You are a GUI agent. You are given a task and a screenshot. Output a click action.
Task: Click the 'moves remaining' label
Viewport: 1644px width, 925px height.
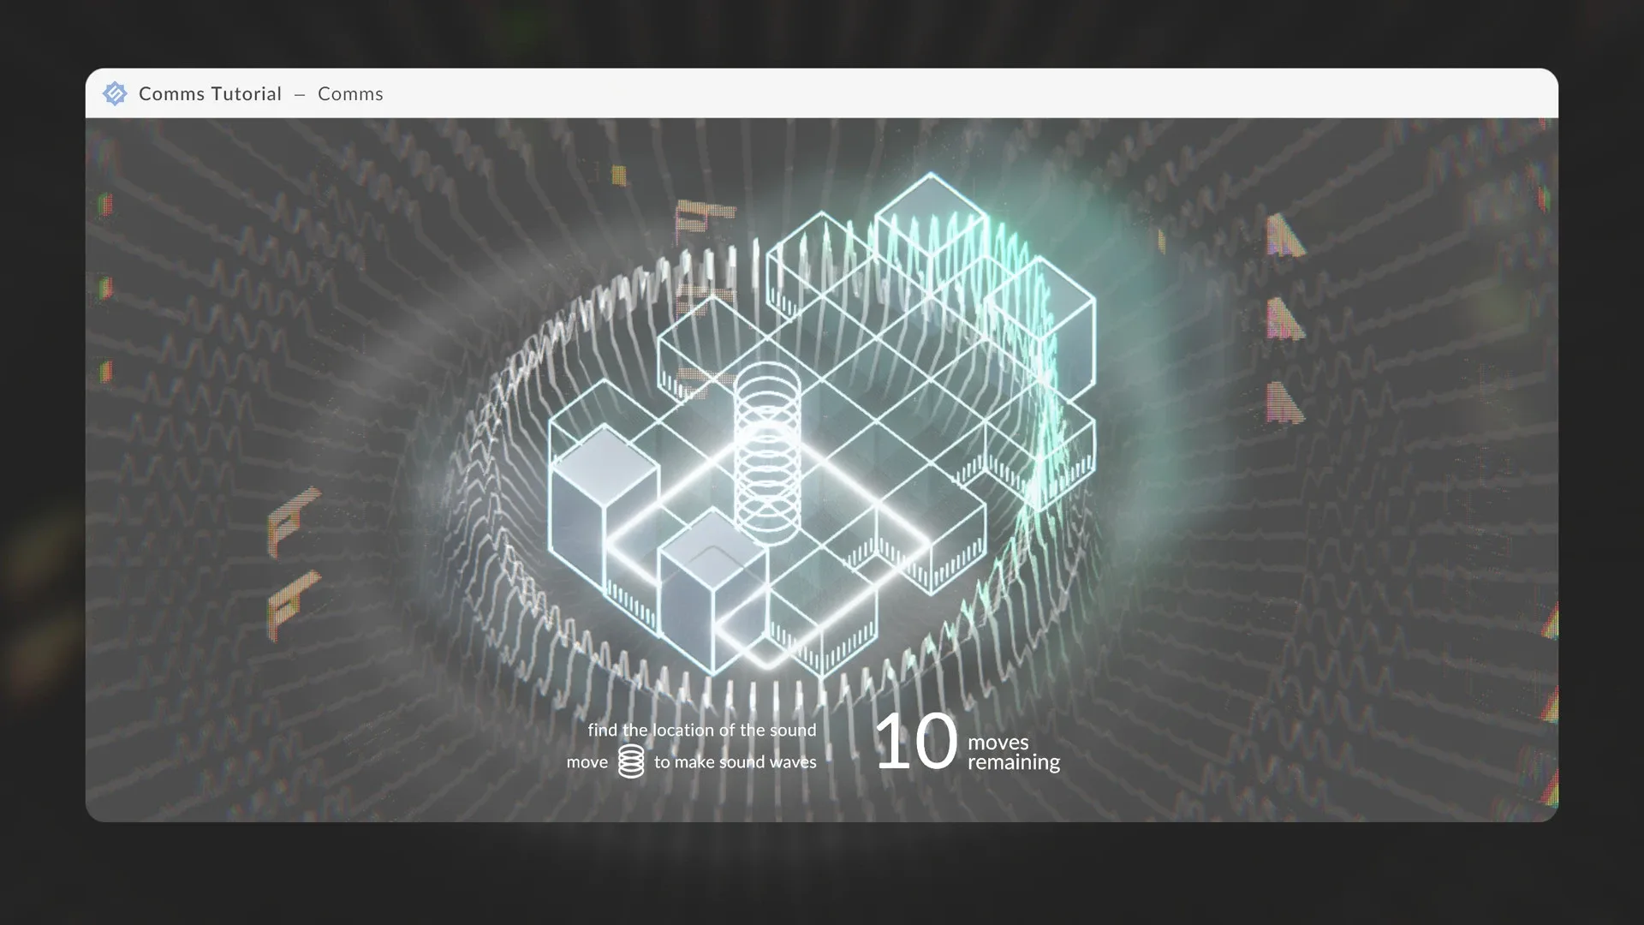click(x=1013, y=753)
